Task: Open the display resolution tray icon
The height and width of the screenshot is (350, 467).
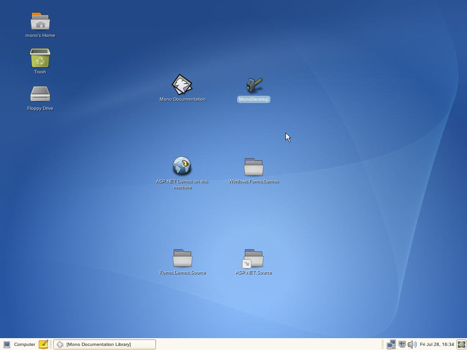Action: 402,345
